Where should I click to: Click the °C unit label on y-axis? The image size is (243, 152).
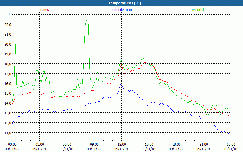pos(9,14)
